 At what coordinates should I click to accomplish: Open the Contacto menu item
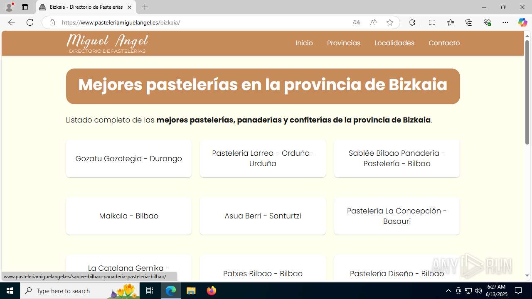tap(444, 43)
